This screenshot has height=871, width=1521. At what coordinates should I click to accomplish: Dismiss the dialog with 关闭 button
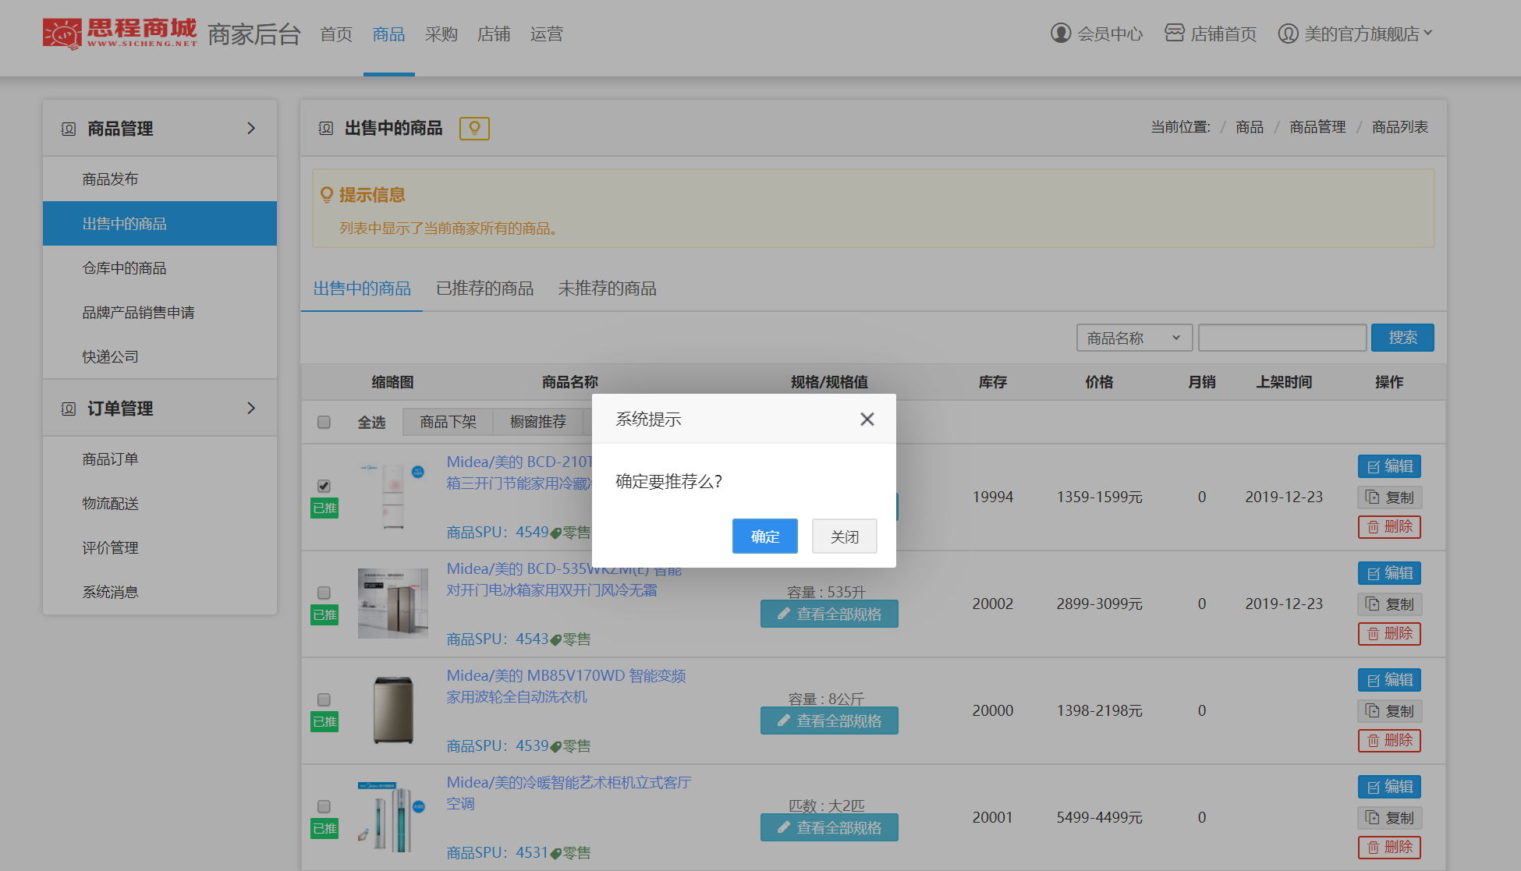844,536
